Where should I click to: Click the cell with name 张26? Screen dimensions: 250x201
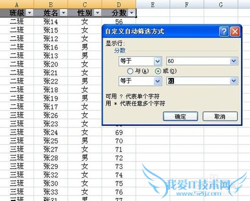coord(51,115)
